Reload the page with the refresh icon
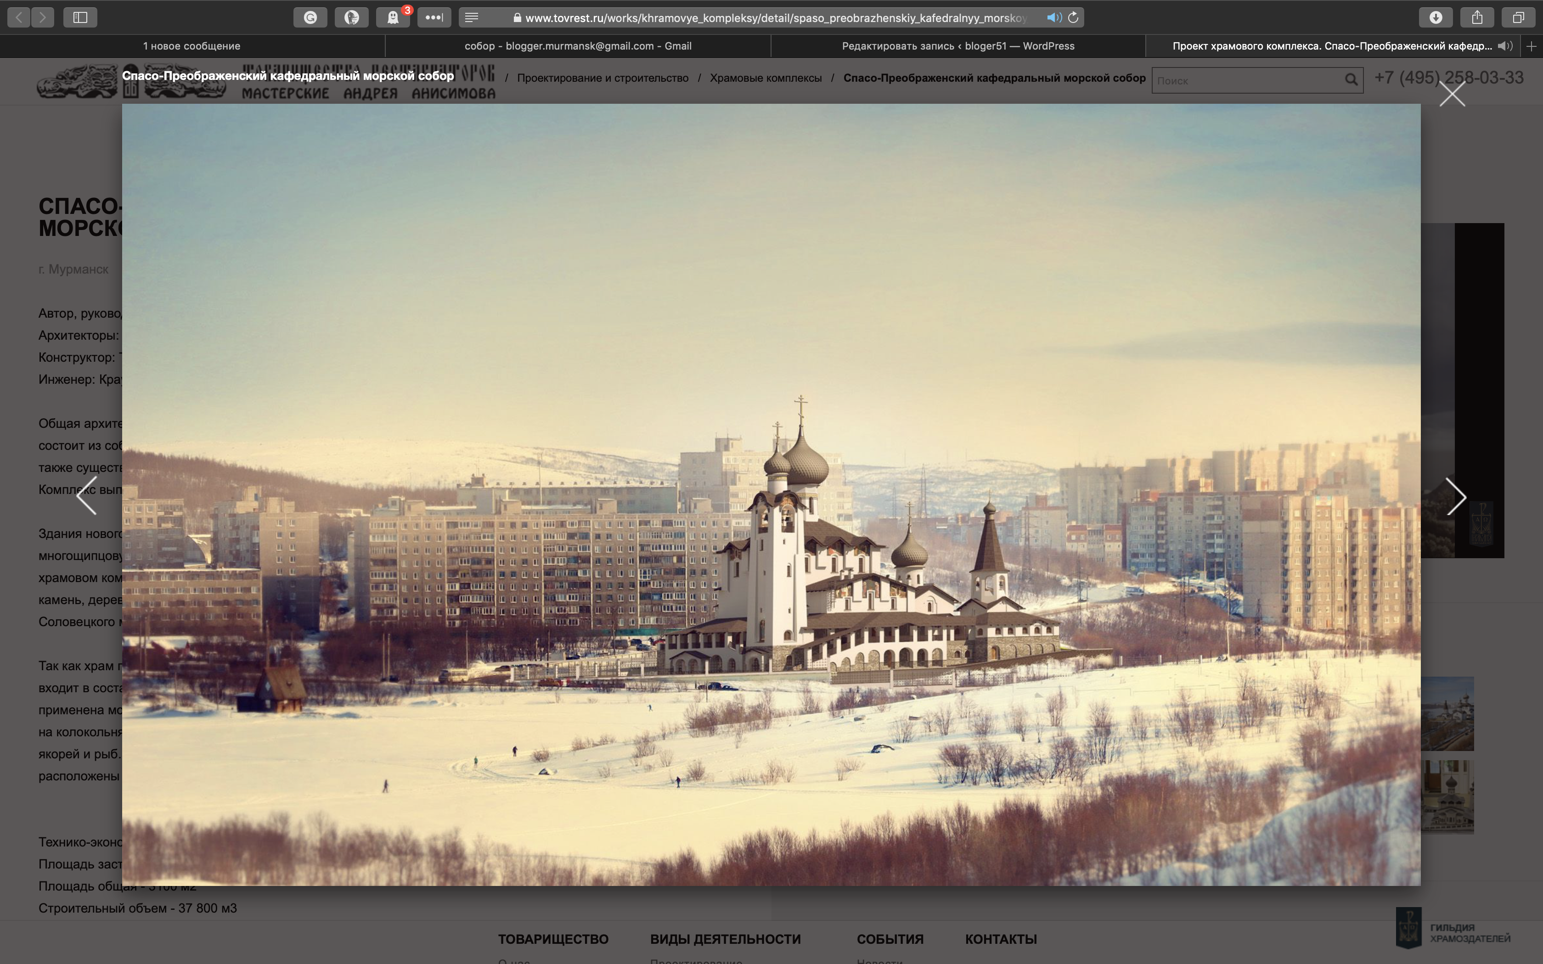Viewport: 1543px width, 964px height. [x=1074, y=17]
